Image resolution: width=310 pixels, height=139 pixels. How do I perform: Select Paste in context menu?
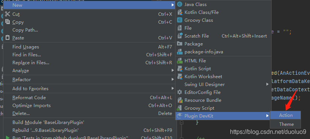(x=89, y=38)
